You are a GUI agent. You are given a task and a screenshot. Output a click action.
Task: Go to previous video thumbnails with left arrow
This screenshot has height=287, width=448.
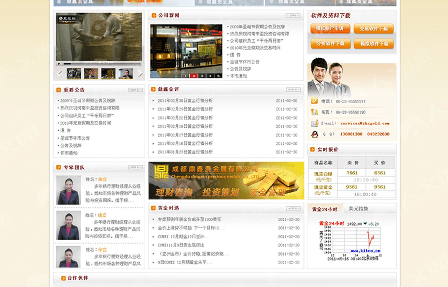59,73
